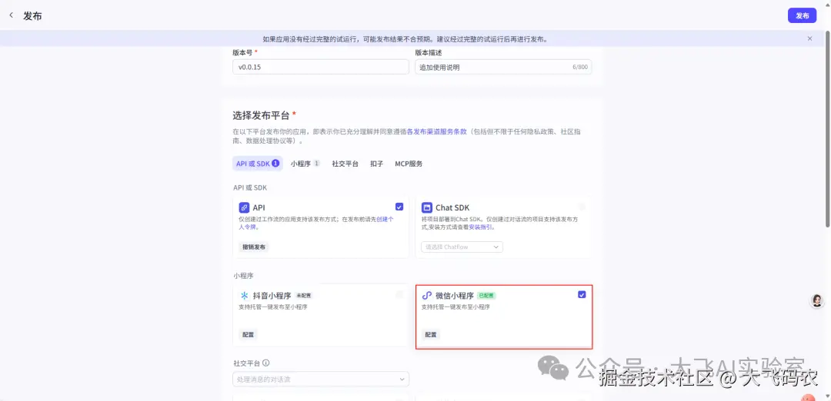Click the 6/800 character counter

coord(580,67)
